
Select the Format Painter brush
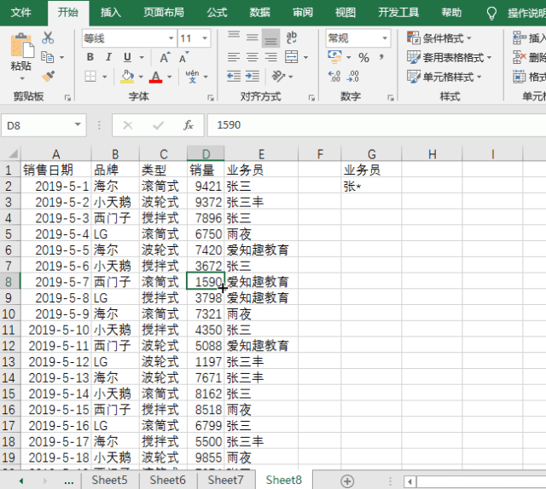pyautogui.click(x=48, y=76)
